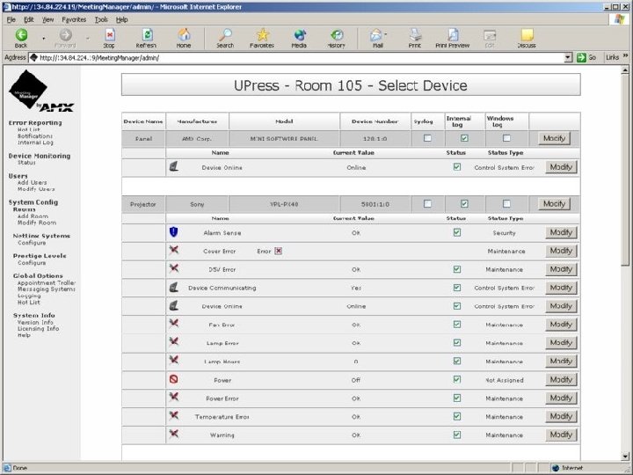Open Appointment Troller sidebar link
633x475 pixels.
click(x=47, y=282)
